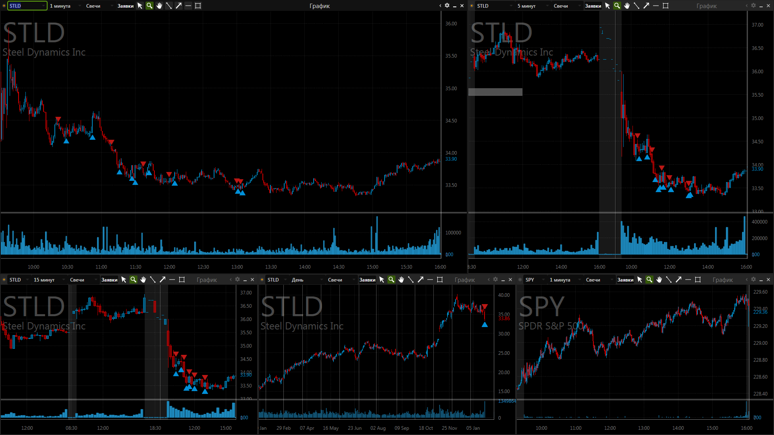Choose the arrow tool in SPY chart
Image resolution: width=774 pixels, height=435 pixels.
(678, 280)
